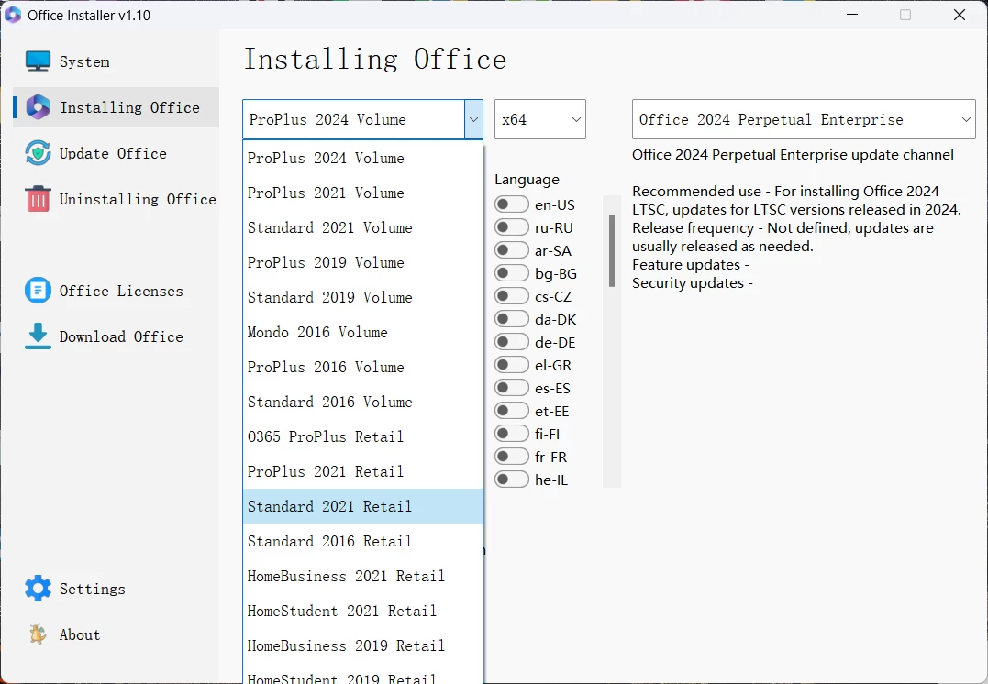Collapse the Office edition dropdown arrow
Image resolution: width=988 pixels, height=684 pixels.
tap(473, 119)
